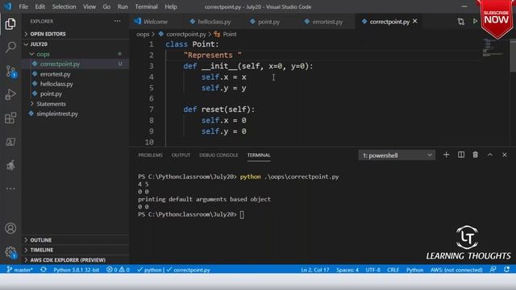Image resolution: width=516 pixels, height=290 pixels.
Task: Expand the Statements folder
Action: tap(75, 104)
